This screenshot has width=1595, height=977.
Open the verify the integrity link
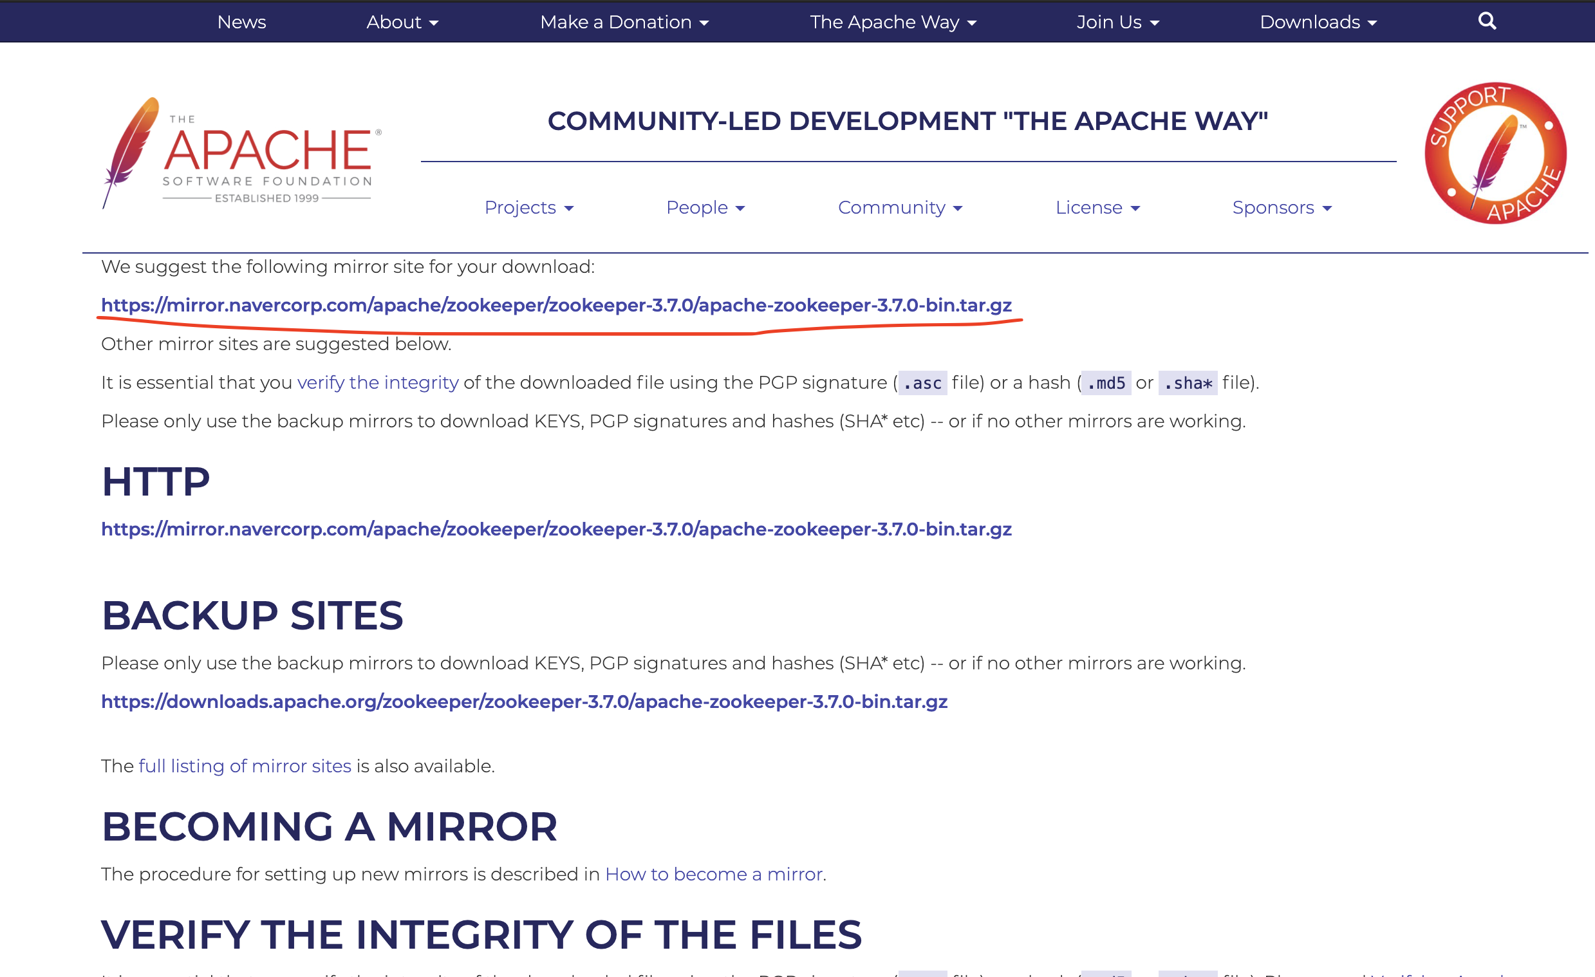click(377, 383)
